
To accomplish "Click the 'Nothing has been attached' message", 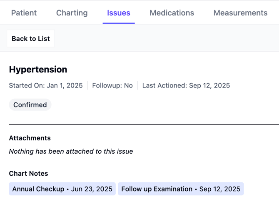I will (71, 152).
